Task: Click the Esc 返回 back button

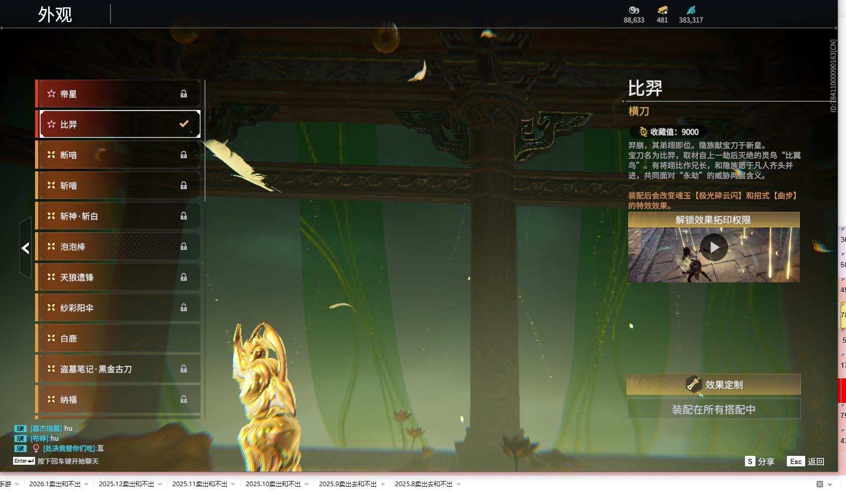Action: coord(806,461)
